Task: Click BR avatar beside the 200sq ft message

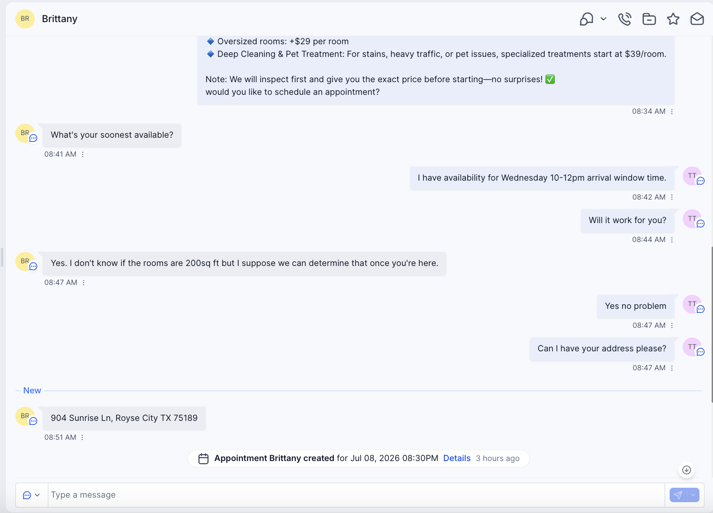Action: click(x=25, y=261)
